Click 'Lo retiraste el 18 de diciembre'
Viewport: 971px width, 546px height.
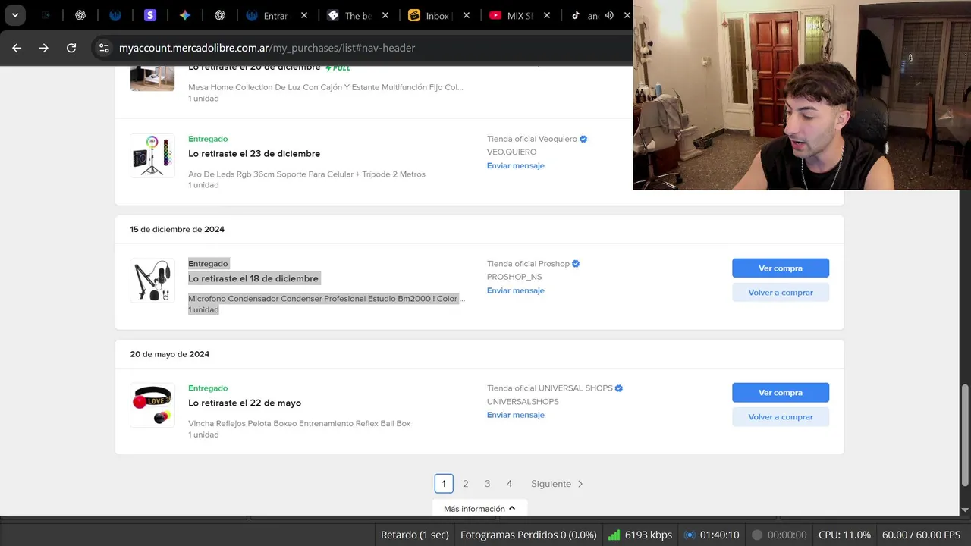tap(253, 278)
